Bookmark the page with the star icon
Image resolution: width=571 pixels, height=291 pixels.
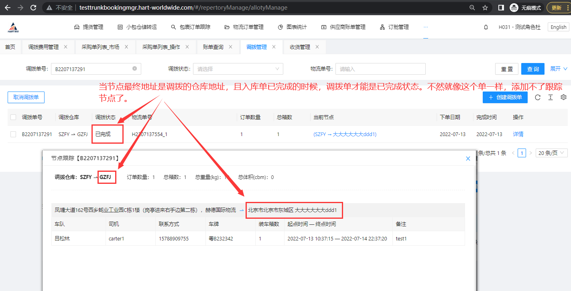485,8
